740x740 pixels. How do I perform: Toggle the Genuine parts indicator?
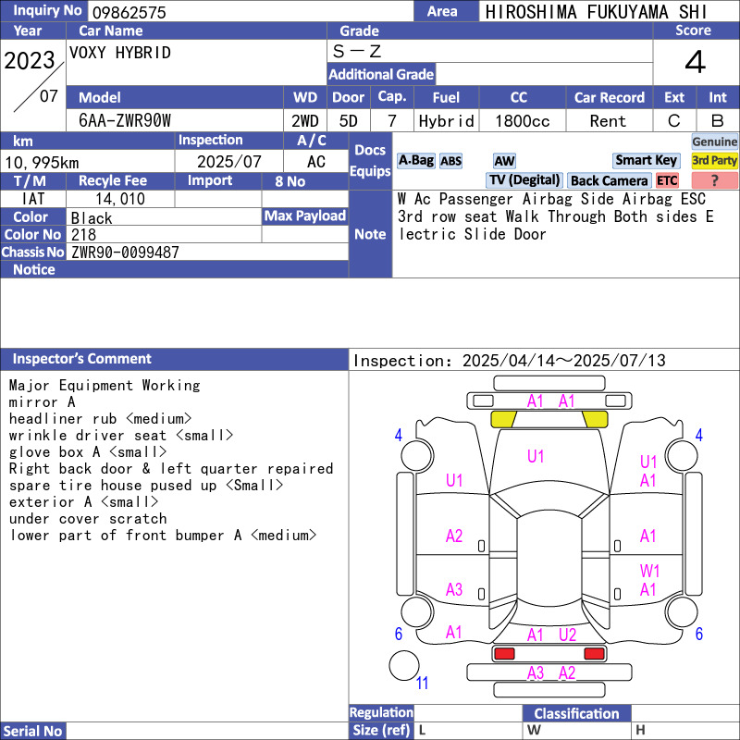click(x=714, y=142)
